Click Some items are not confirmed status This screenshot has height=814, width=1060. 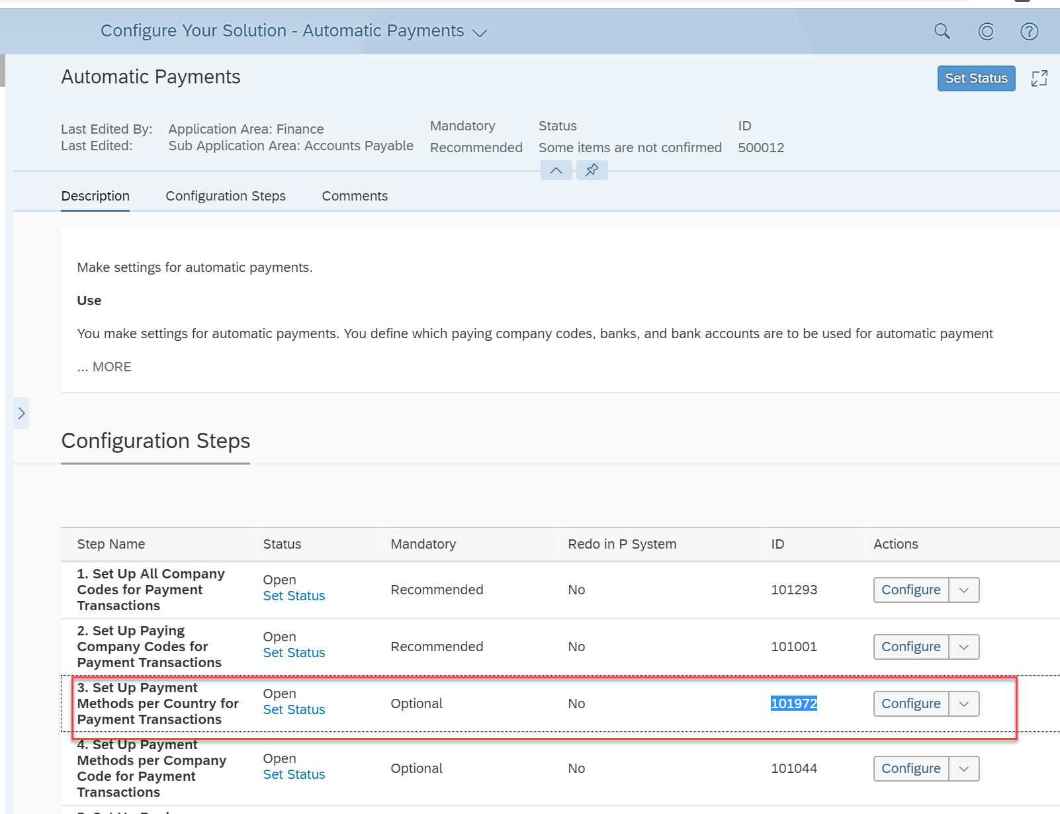tap(630, 148)
